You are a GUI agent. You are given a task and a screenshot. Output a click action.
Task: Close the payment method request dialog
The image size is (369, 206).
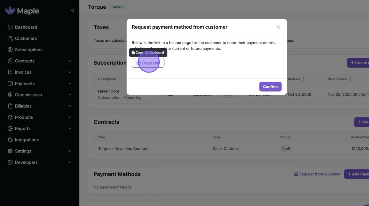coord(278,27)
